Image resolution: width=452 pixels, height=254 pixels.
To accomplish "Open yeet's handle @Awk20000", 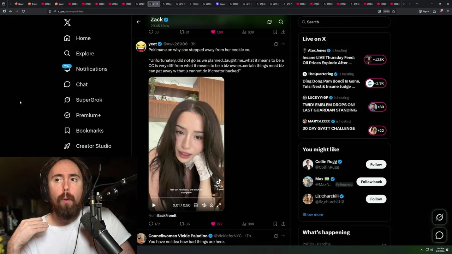I will 176,44.
